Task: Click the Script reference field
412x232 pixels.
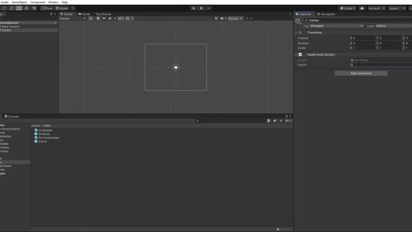Action: pos(381,60)
